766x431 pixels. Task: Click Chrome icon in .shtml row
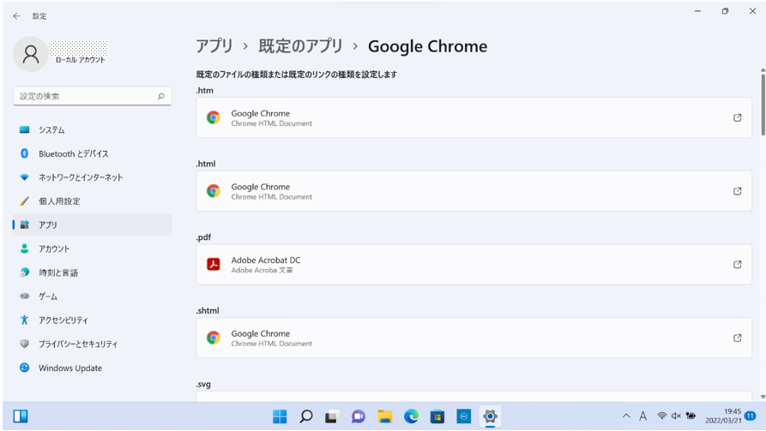pyautogui.click(x=214, y=338)
